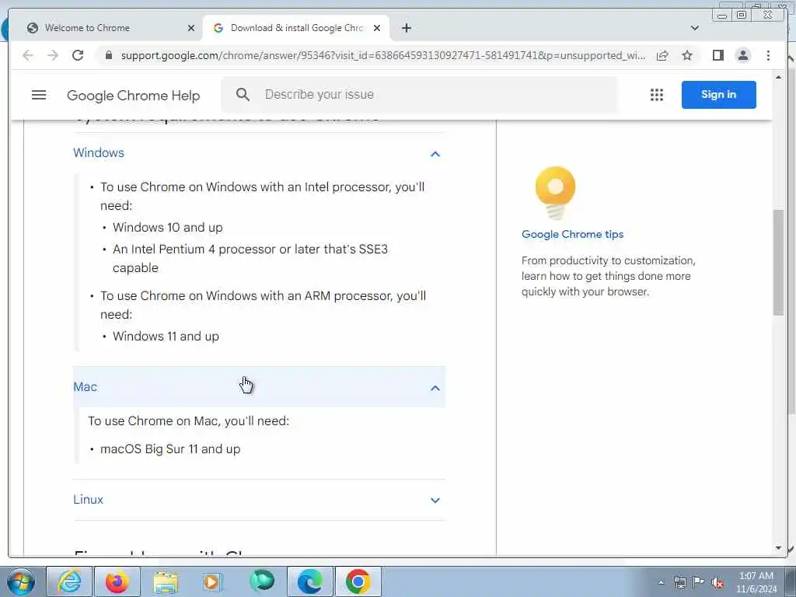Click the 'macOS Big Sur 11 and up' text
Viewport: 796px width, 597px height.
pyautogui.click(x=170, y=449)
